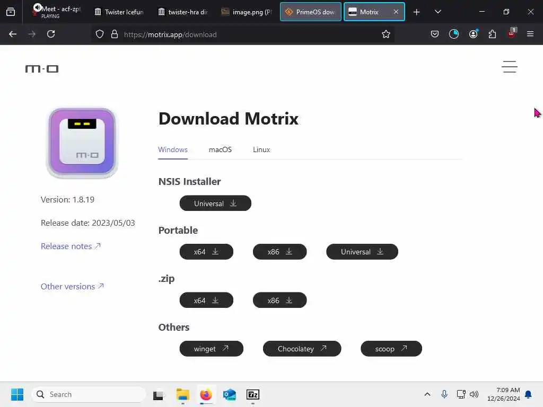List all tabs dropdown arrow
The width and height of the screenshot is (543, 407).
[437, 12]
